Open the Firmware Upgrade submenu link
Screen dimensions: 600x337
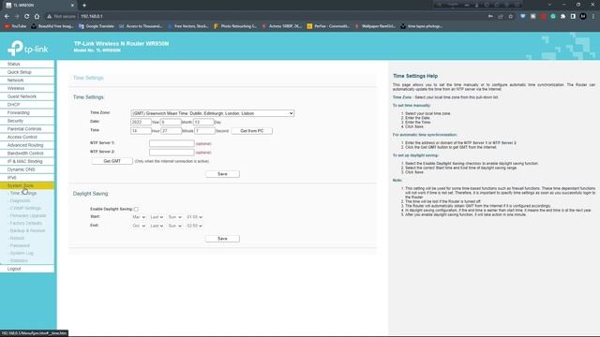coord(28,216)
